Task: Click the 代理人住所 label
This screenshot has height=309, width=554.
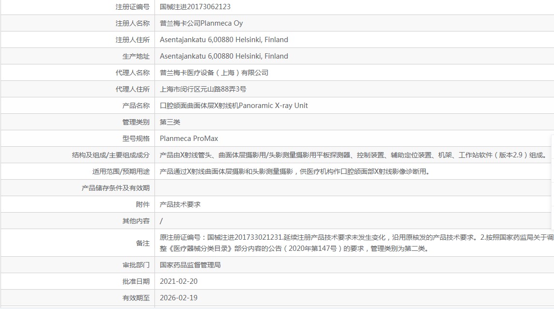Action: [x=133, y=89]
